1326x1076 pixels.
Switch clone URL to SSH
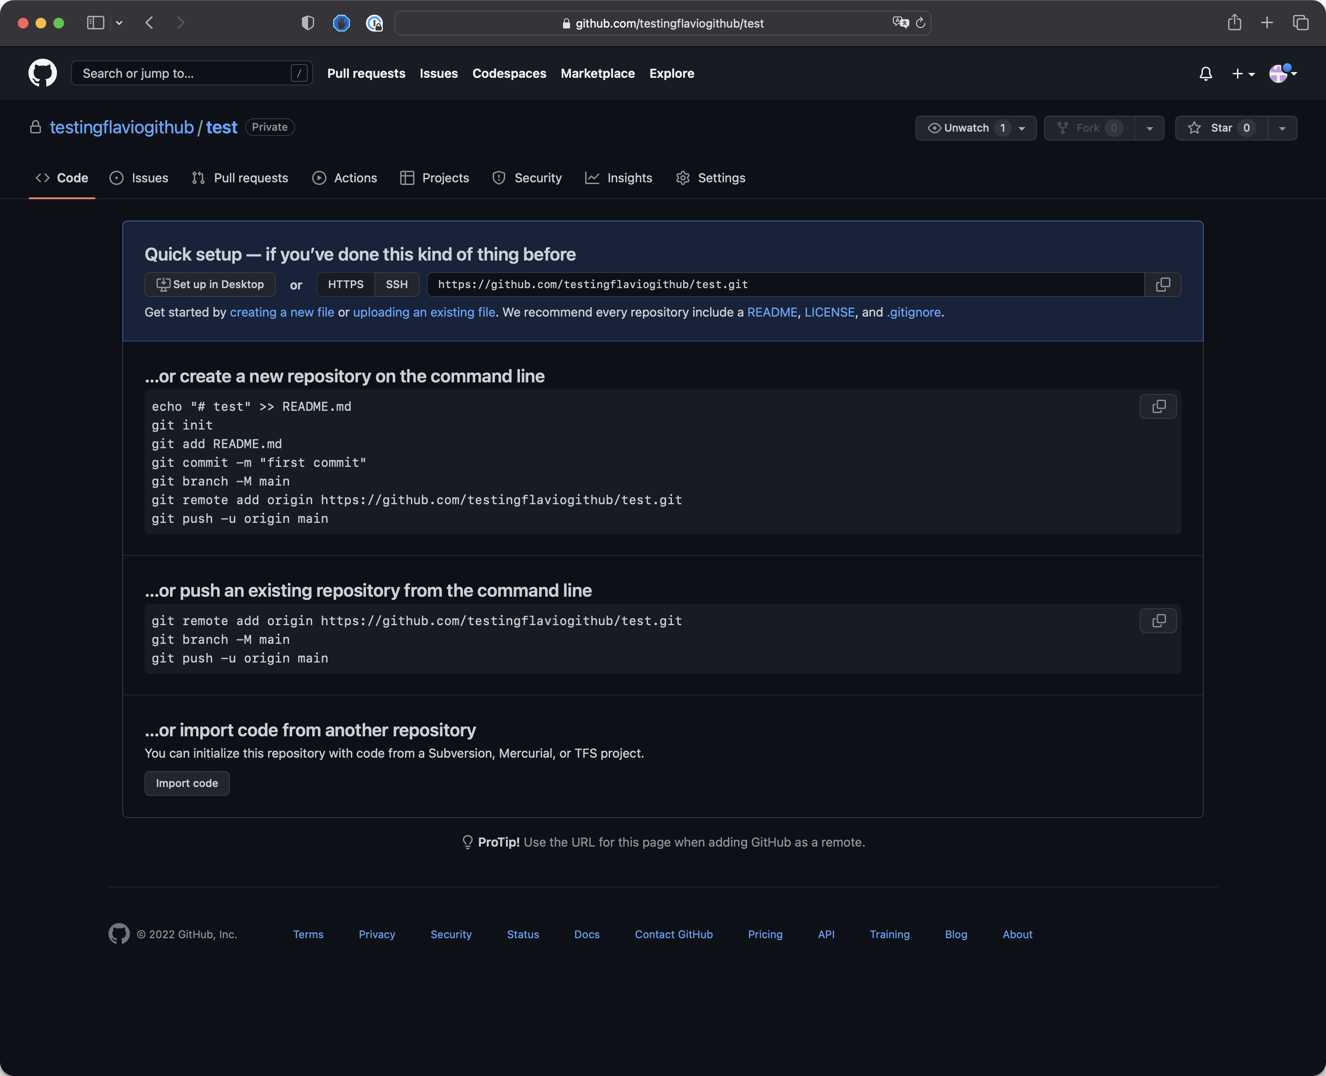tap(396, 285)
